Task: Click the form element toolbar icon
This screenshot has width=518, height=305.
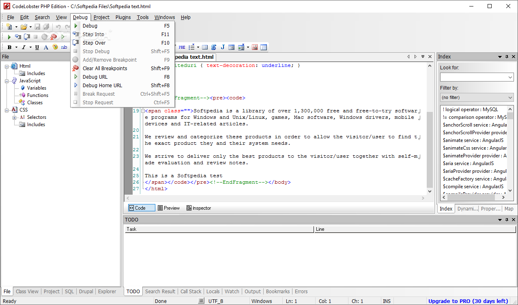Action: pos(241,47)
